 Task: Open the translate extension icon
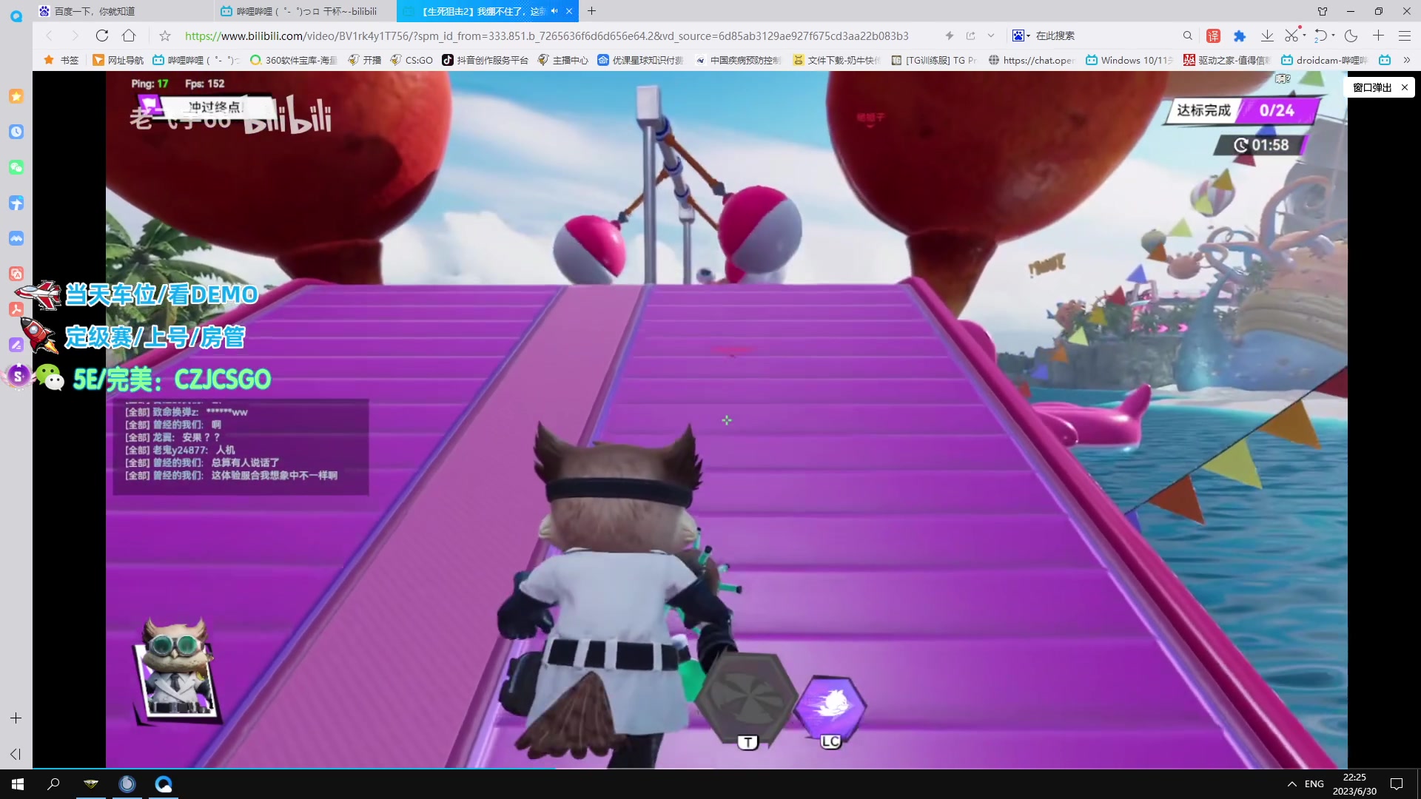(1214, 36)
